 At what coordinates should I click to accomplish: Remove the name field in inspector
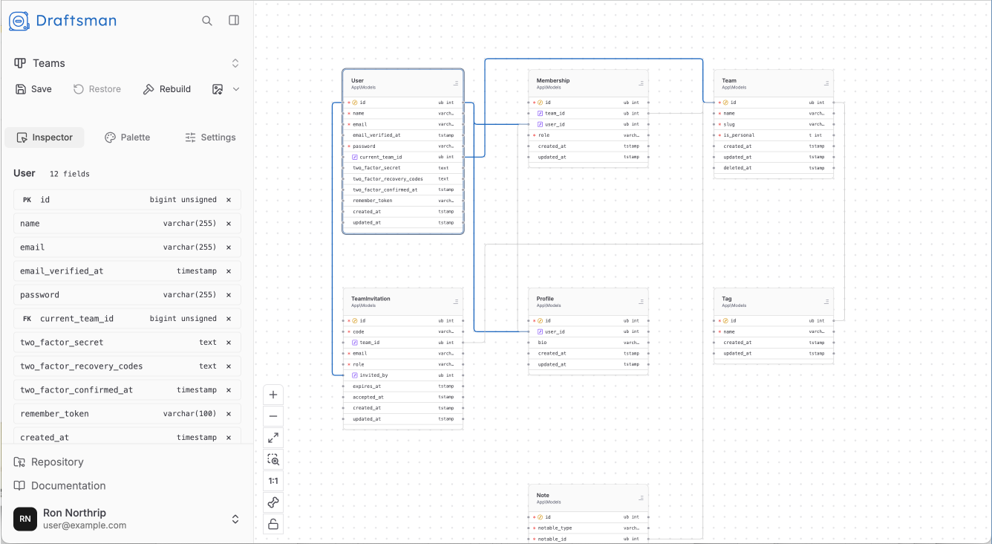229,224
